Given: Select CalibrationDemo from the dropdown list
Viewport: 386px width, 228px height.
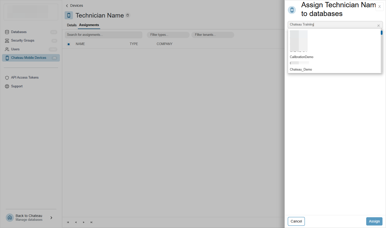Looking at the screenshot, I should [x=302, y=57].
